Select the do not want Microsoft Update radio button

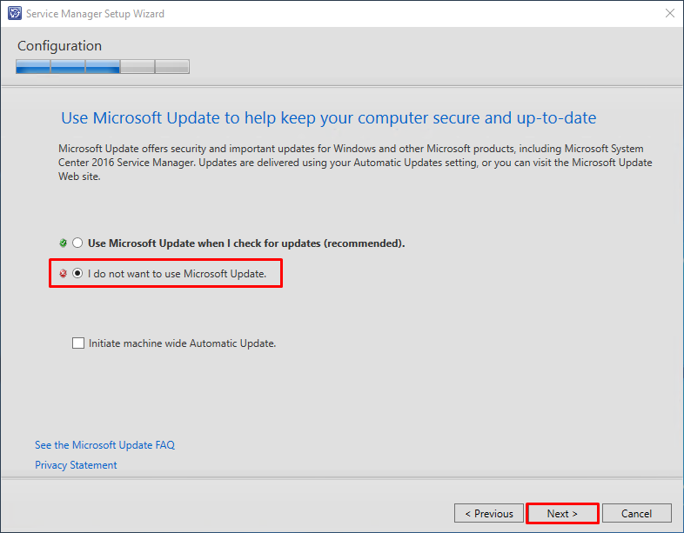(x=77, y=273)
